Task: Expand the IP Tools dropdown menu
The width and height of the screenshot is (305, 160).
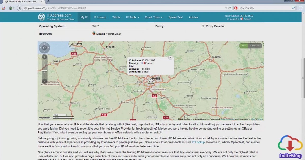Action: coord(133,17)
